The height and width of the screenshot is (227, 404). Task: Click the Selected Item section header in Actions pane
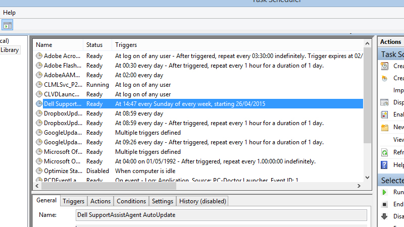(391, 181)
